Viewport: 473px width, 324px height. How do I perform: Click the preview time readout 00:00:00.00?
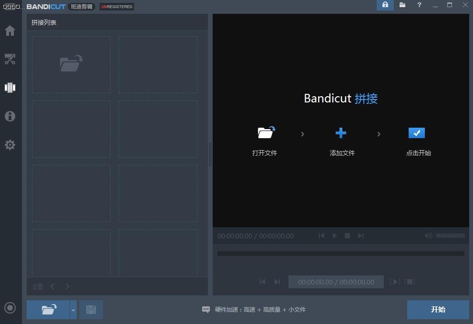[256, 236]
